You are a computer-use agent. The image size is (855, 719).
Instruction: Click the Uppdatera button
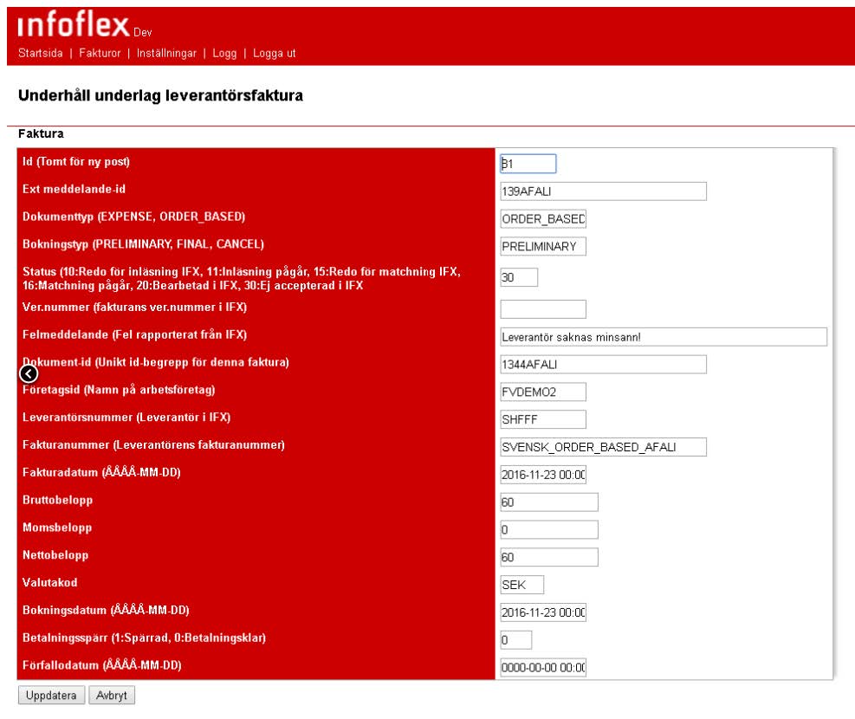pos(51,695)
